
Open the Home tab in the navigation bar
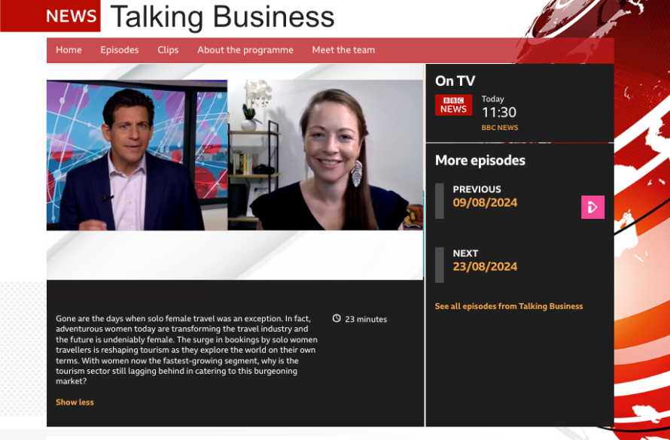point(69,50)
